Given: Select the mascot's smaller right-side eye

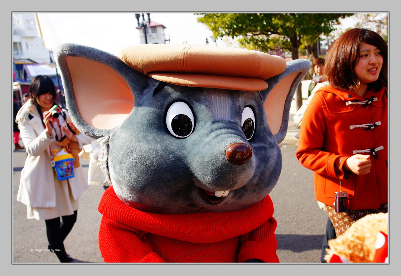Looking at the screenshot, I should [248, 123].
